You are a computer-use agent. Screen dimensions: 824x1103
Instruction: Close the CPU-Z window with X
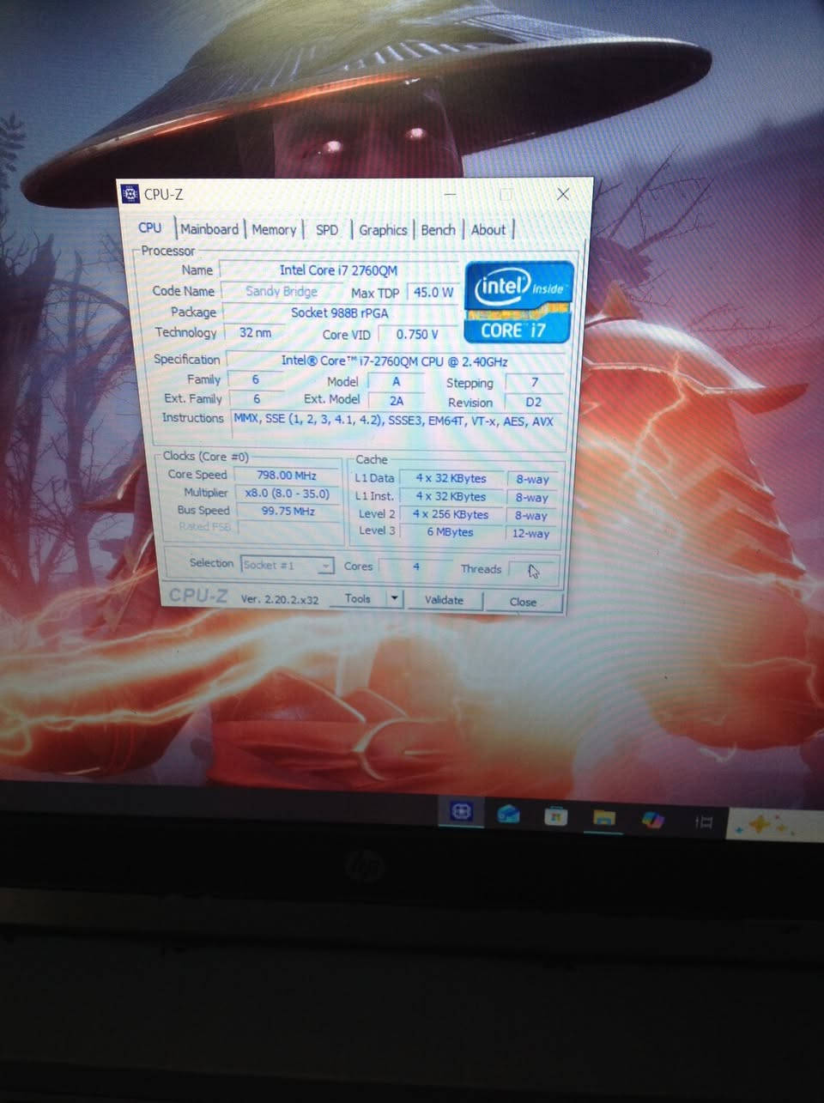coord(563,194)
